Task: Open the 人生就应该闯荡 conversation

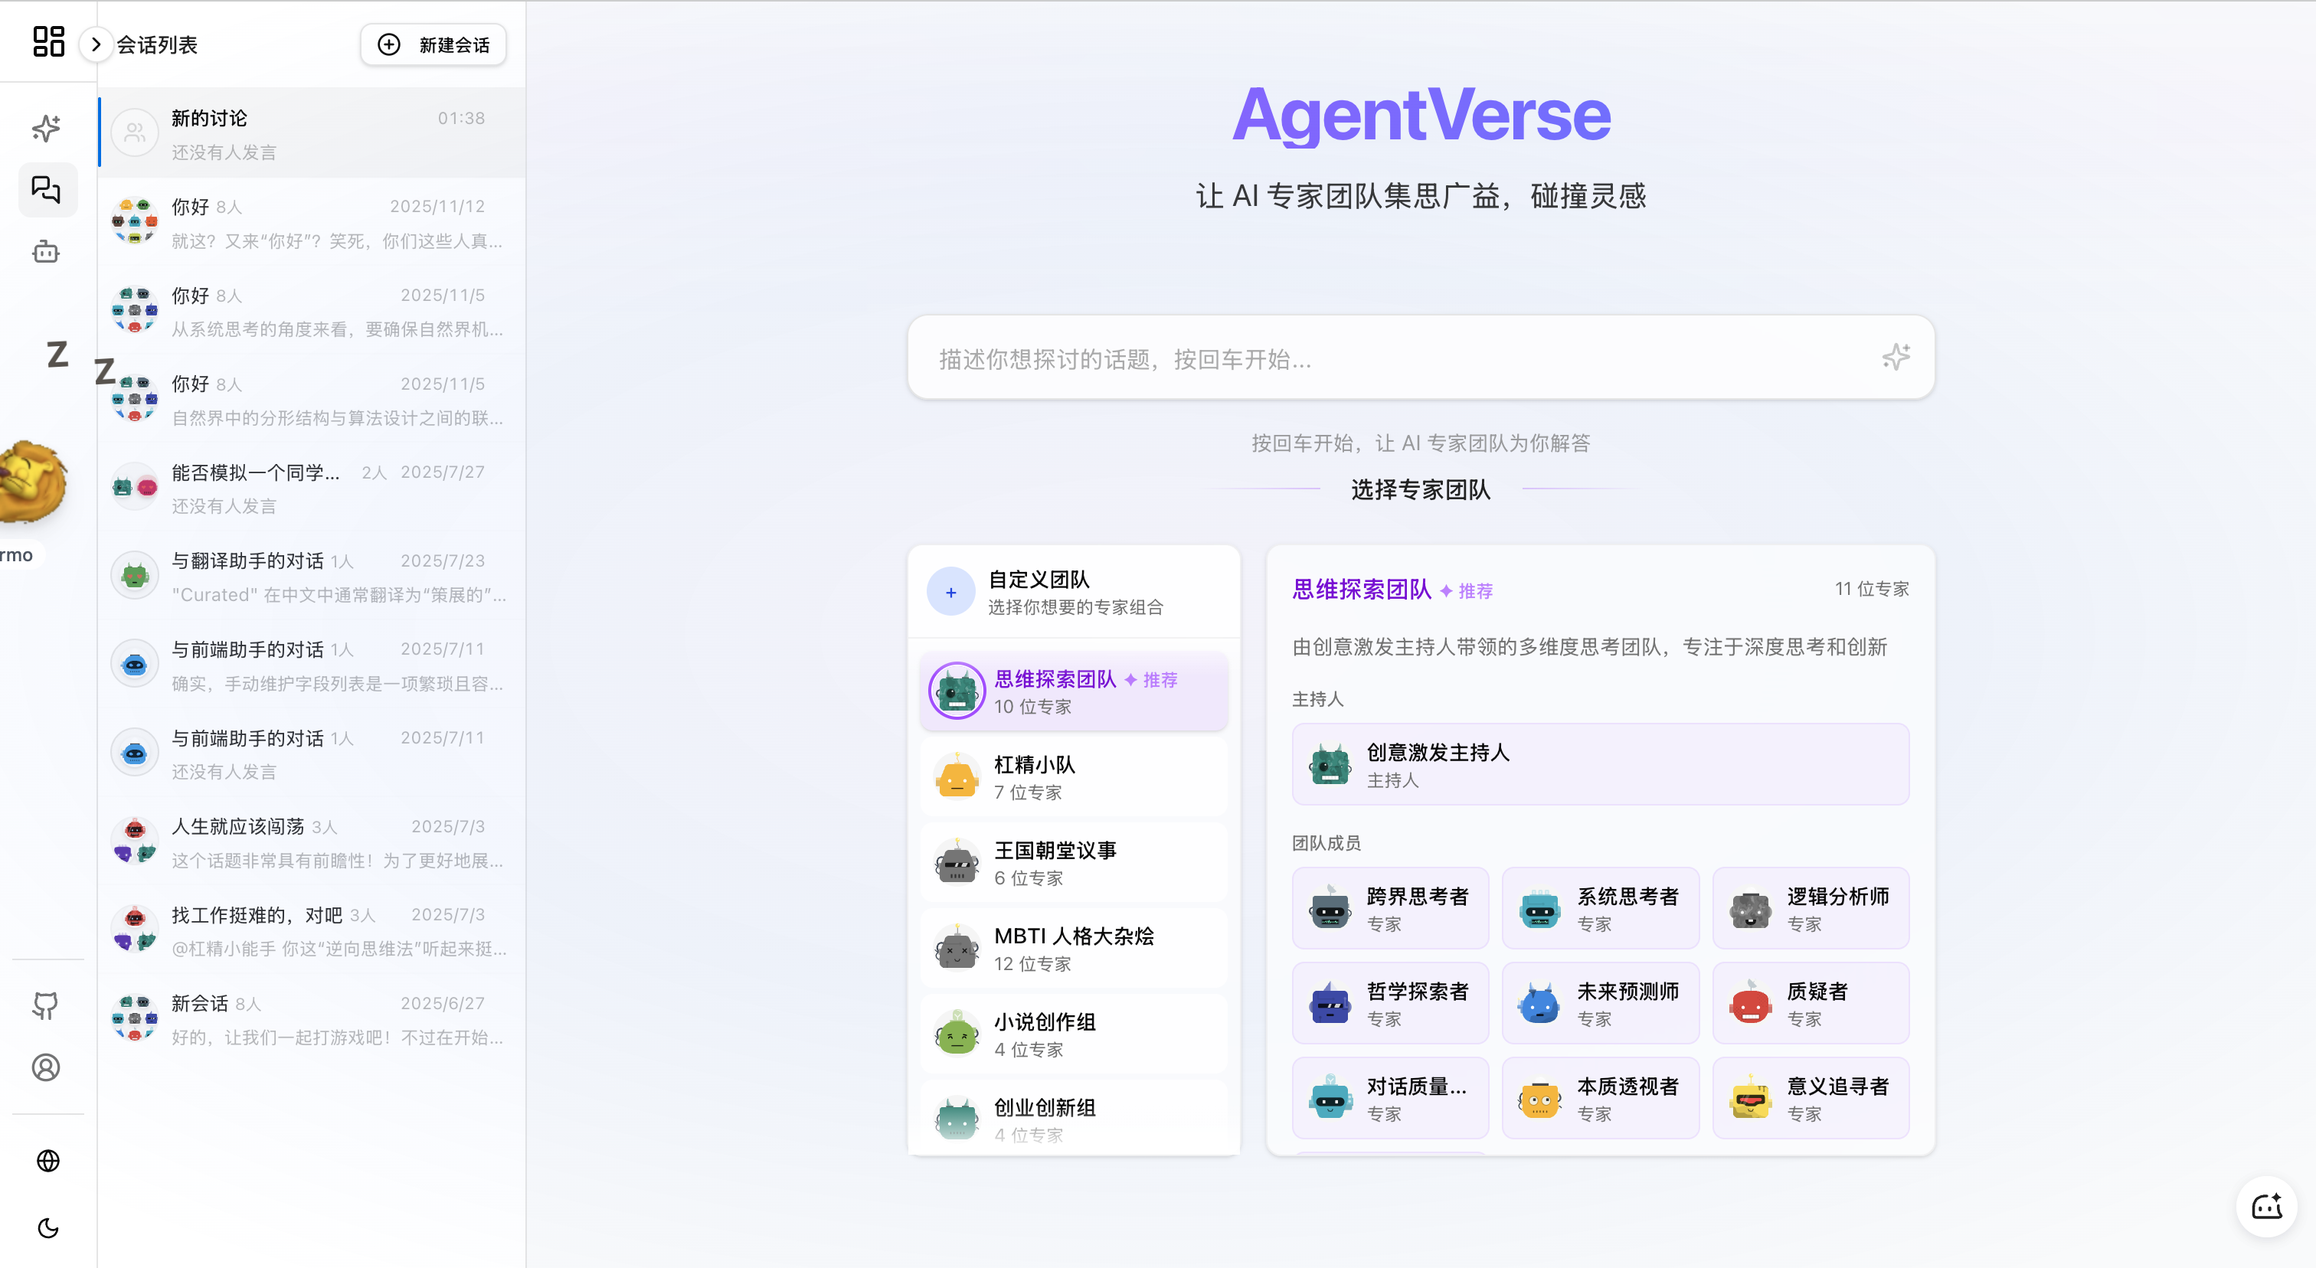Action: point(311,842)
